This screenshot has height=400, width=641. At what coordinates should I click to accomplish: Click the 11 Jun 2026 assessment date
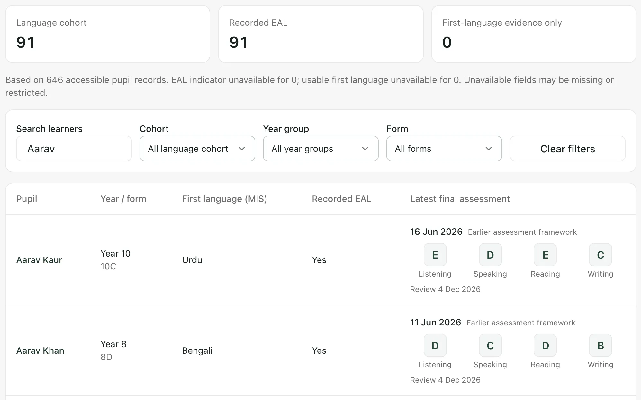pyautogui.click(x=436, y=322)
